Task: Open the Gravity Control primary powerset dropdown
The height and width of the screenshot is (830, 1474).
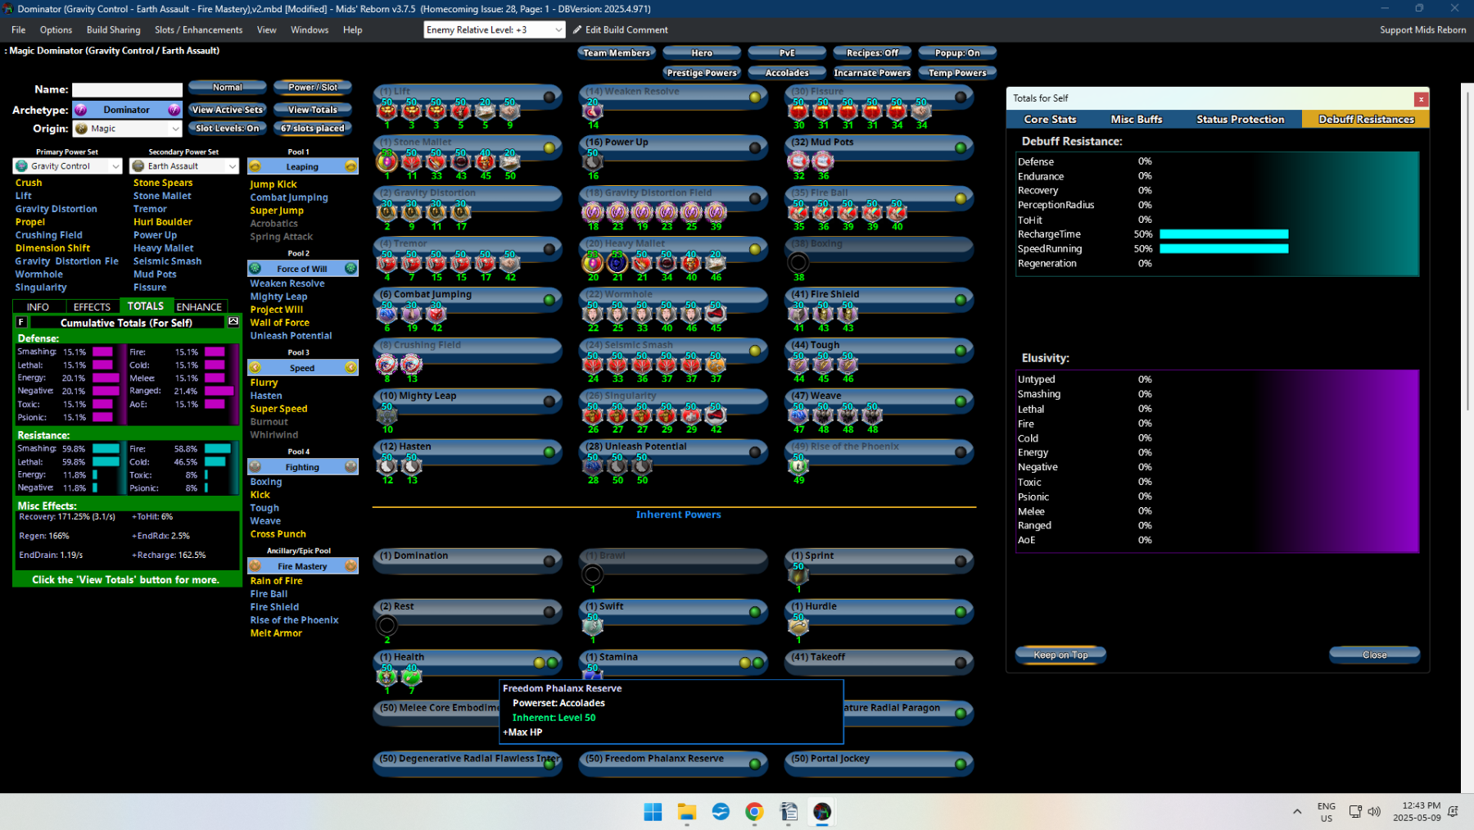Action: pos(67,166)
